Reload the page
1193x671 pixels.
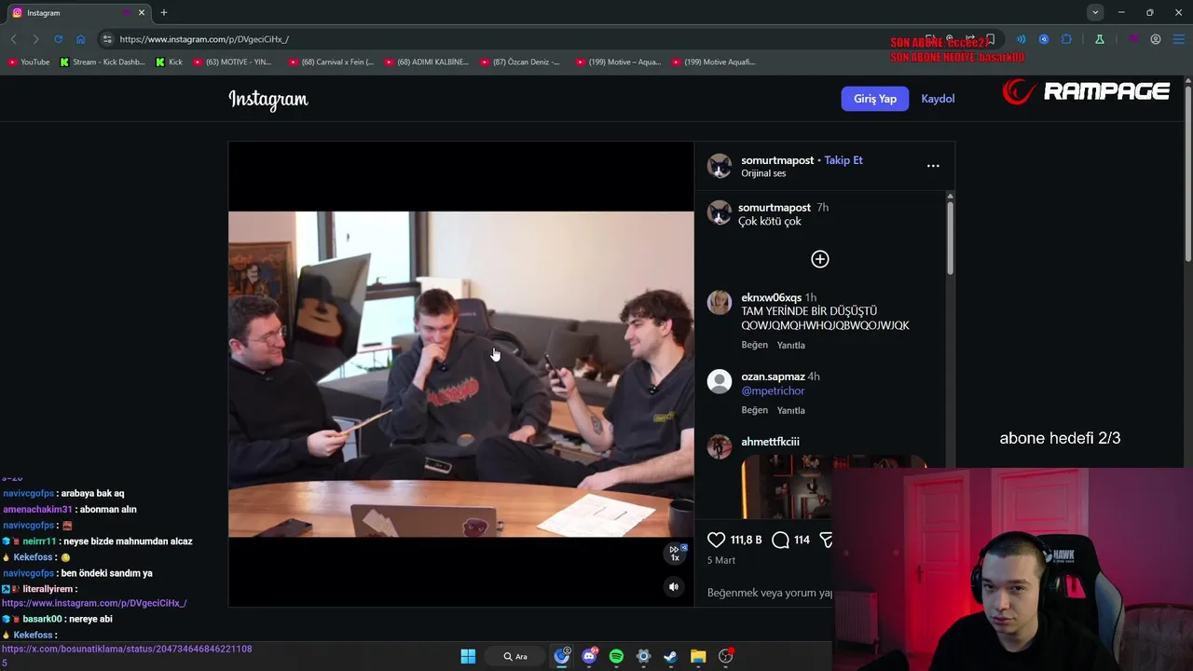[58, 39]
